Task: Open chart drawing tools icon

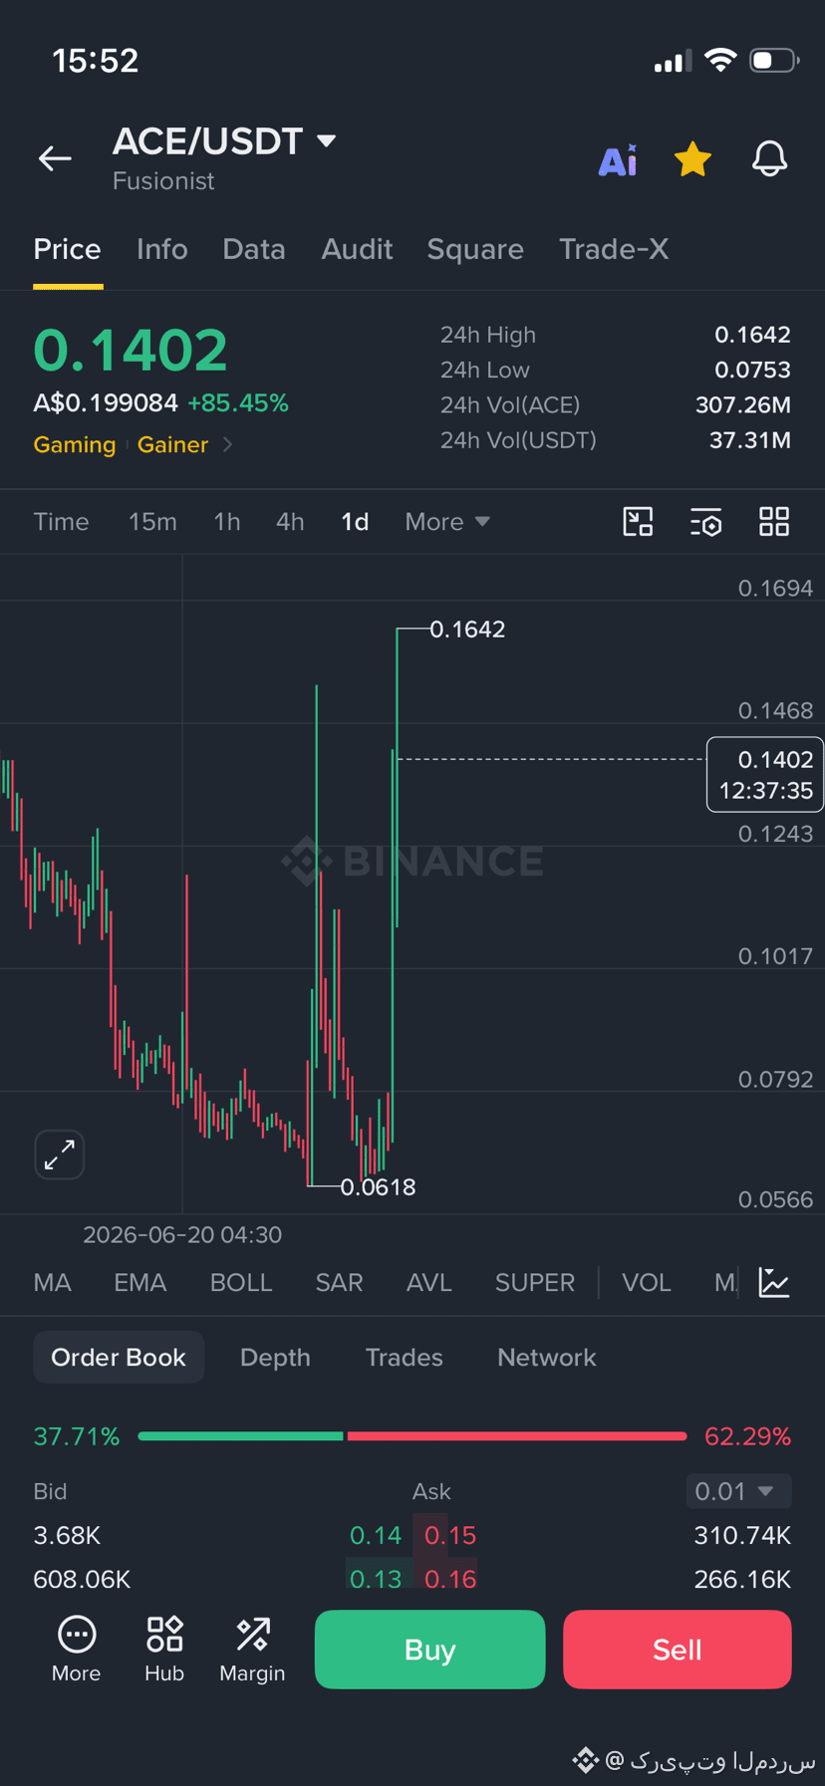Action: 638,522
